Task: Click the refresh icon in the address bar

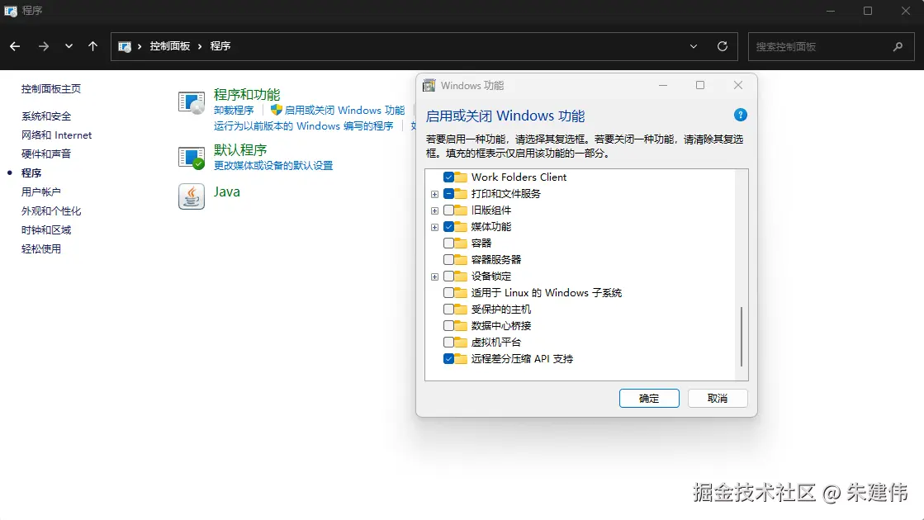Action: coord(722,46)
